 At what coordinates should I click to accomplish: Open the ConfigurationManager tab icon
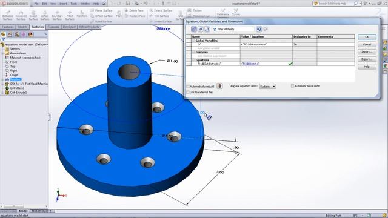[16, 35]
